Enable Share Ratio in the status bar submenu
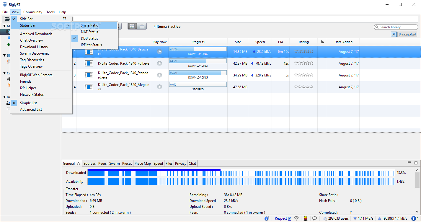This screenshot has height=222, width=421. click(x=94, y=25)
